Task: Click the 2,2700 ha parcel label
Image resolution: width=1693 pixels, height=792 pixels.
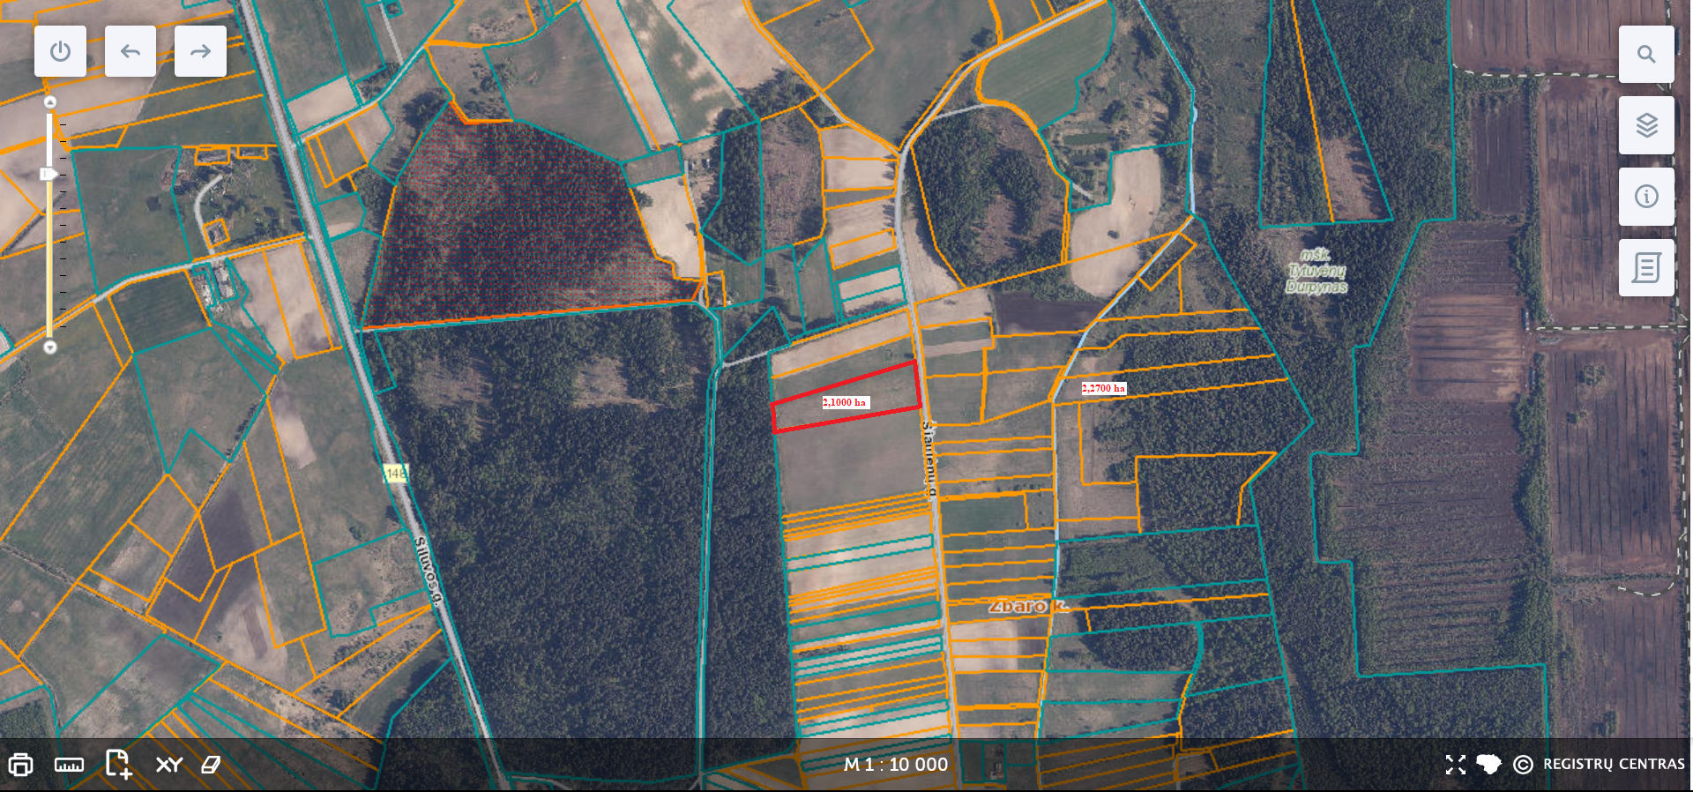Action: 1103,388
